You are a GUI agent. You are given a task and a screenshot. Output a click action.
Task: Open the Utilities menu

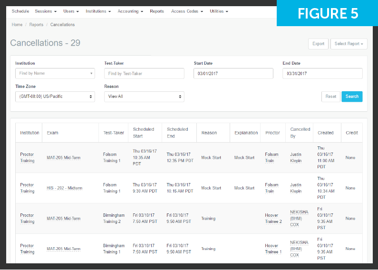[x=219, y=11]
